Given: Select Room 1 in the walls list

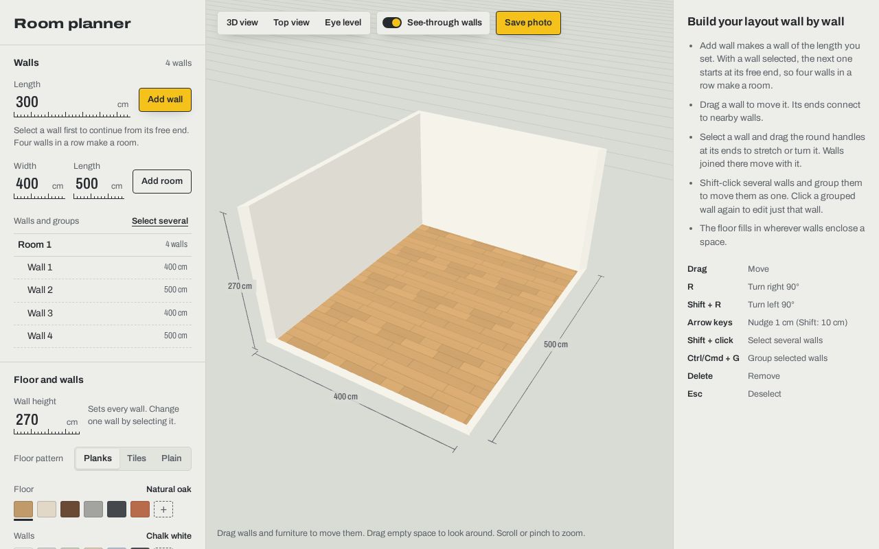Looking at the screenshot, I should [102, 245].
